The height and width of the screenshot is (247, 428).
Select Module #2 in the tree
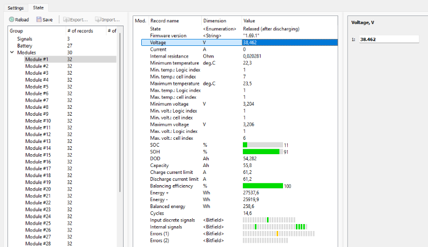(x=37, y=66)
